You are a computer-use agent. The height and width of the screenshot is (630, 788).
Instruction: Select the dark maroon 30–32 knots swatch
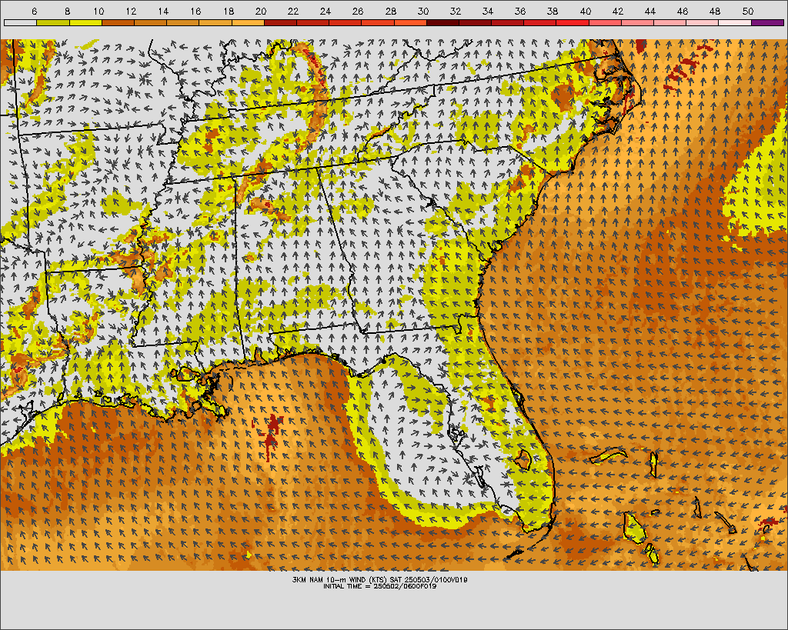(x=442, y=22)
